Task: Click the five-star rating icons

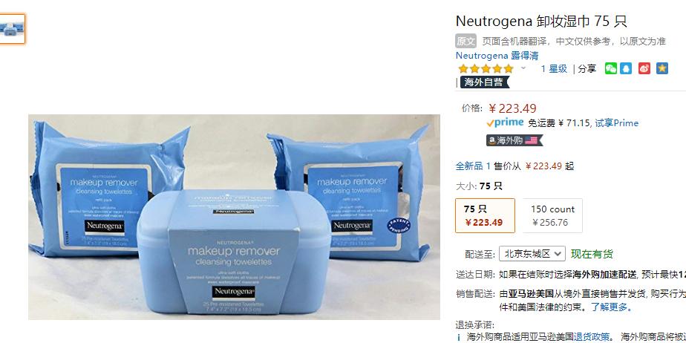Action: [x=486, y=69]
